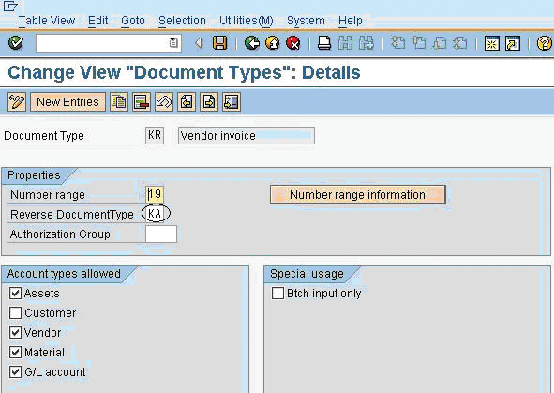Save using the floppy disk icon
This screenshot has width=554, height=393.
click(219, 43)
